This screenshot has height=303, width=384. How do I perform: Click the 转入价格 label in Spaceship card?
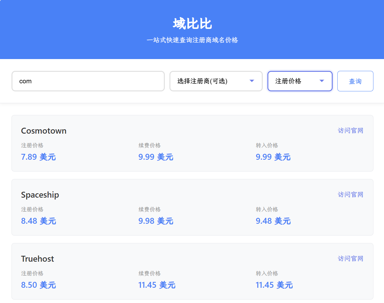click(267, 209)
